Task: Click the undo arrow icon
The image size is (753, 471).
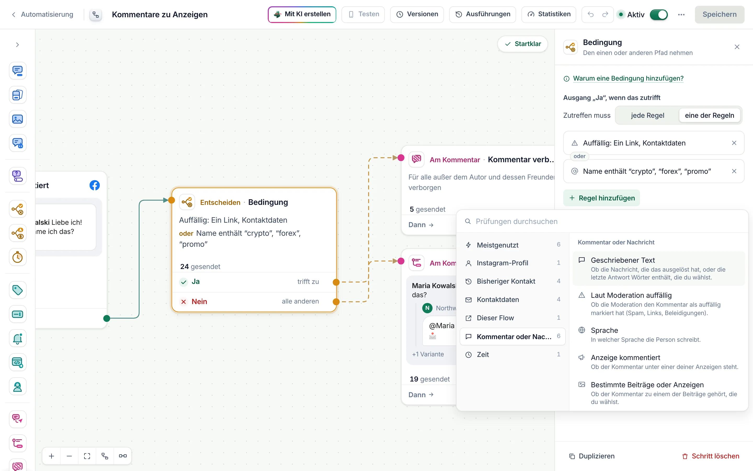Action: coord(591,14)
